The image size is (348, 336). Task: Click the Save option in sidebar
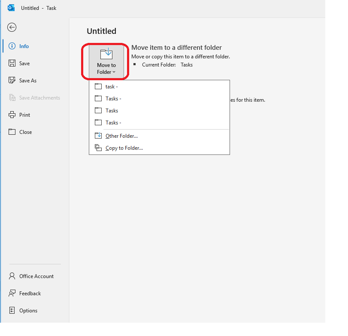[36, 63]
